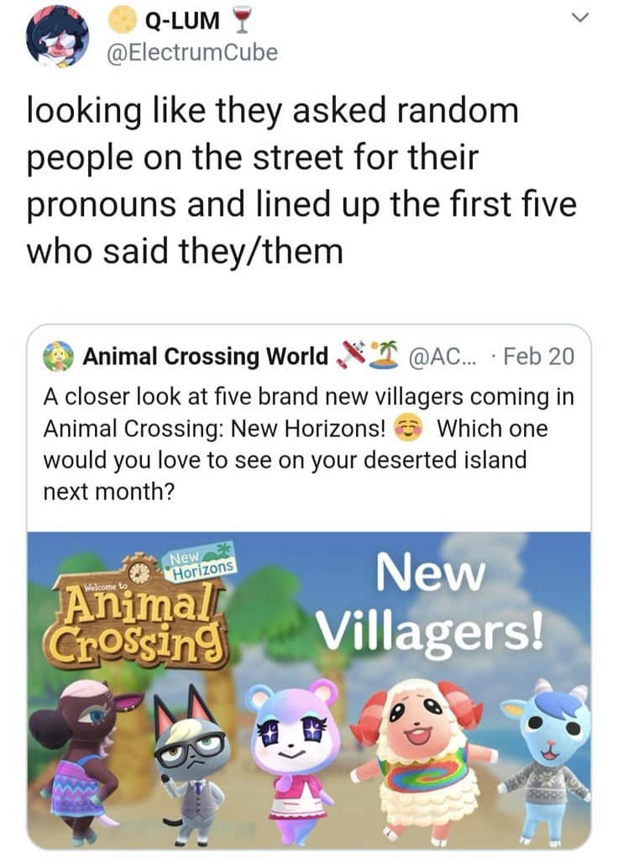Expand the tweet options chevron
This screenshot has width=618, height=860.
[579, 18]
